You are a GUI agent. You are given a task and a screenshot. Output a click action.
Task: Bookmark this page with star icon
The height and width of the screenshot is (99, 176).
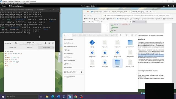(170, 15)
